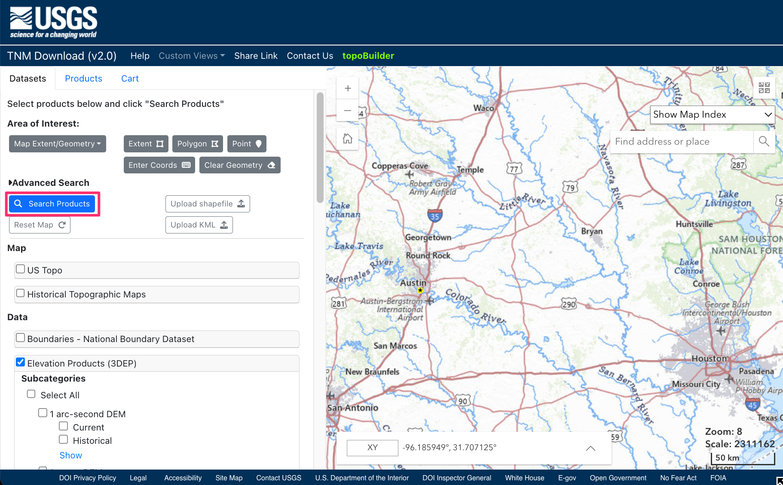This screenshot has width=783, height=485.
Task: Draw area with the Extent tool
Action: [146, 144]
